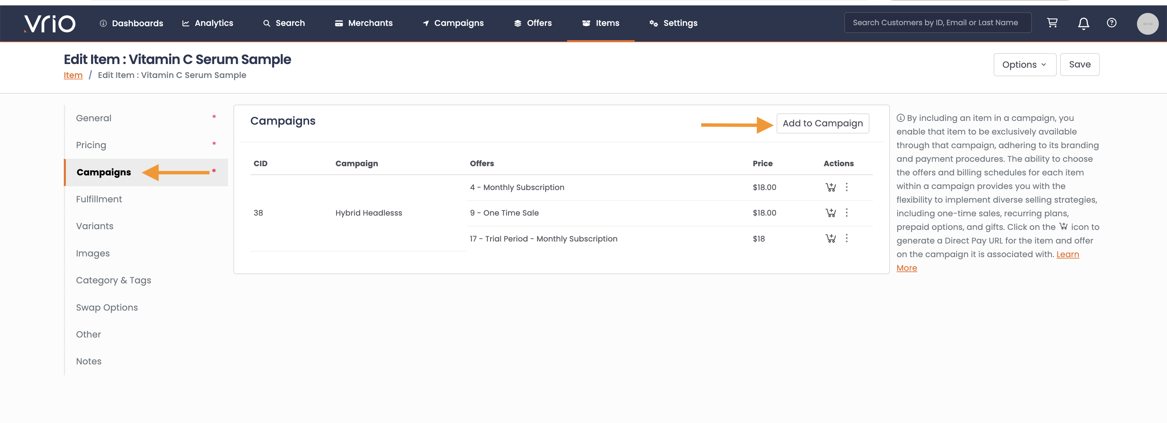
Task: Click Add to Campaign button
Action: [x=823, y=124]
